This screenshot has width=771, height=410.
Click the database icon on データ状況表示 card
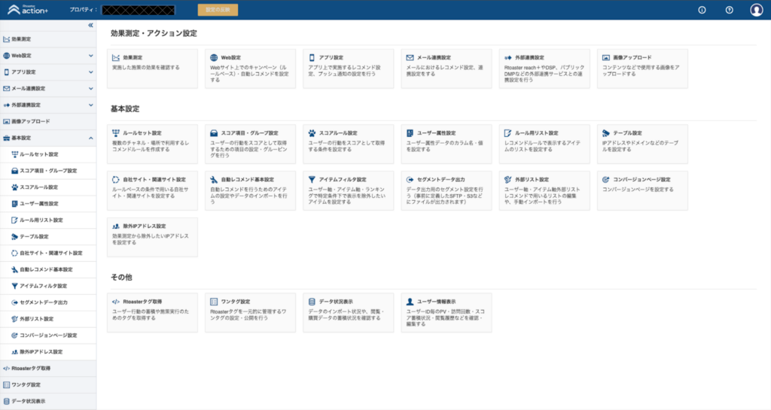(x=312, y=302)
